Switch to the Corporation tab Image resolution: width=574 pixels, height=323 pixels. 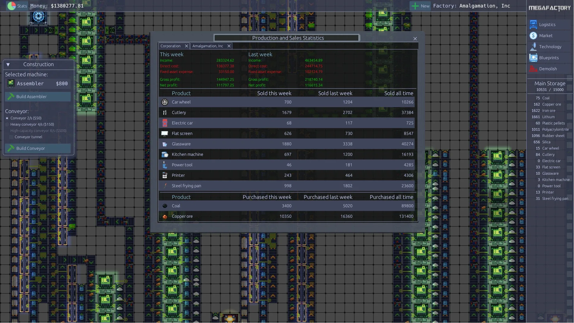click(171, 46)
